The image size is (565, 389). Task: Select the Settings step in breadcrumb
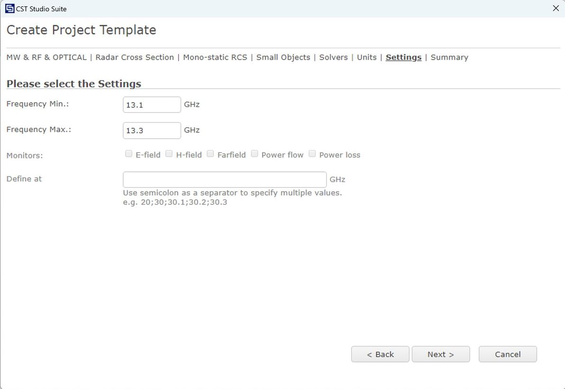click(x=403, y=57)
